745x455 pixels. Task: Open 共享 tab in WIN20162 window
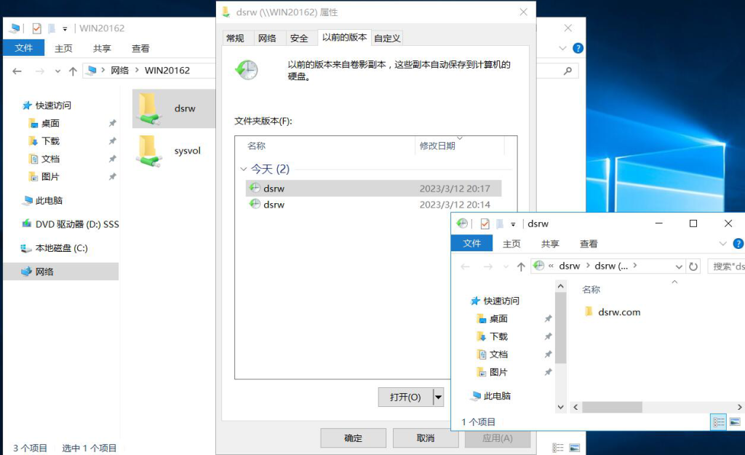pos(102,49)
